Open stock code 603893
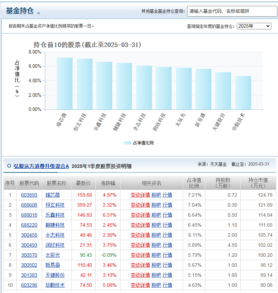Viewport: 278px width, 293px height. coord(29,195)
